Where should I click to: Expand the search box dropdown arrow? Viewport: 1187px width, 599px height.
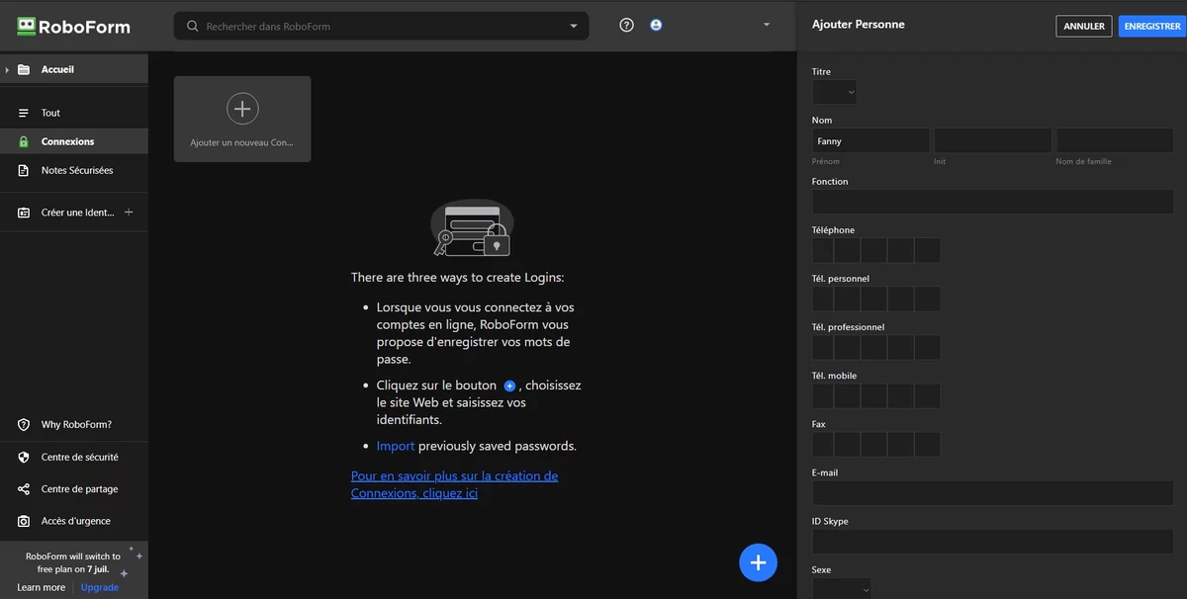[574, 27]
